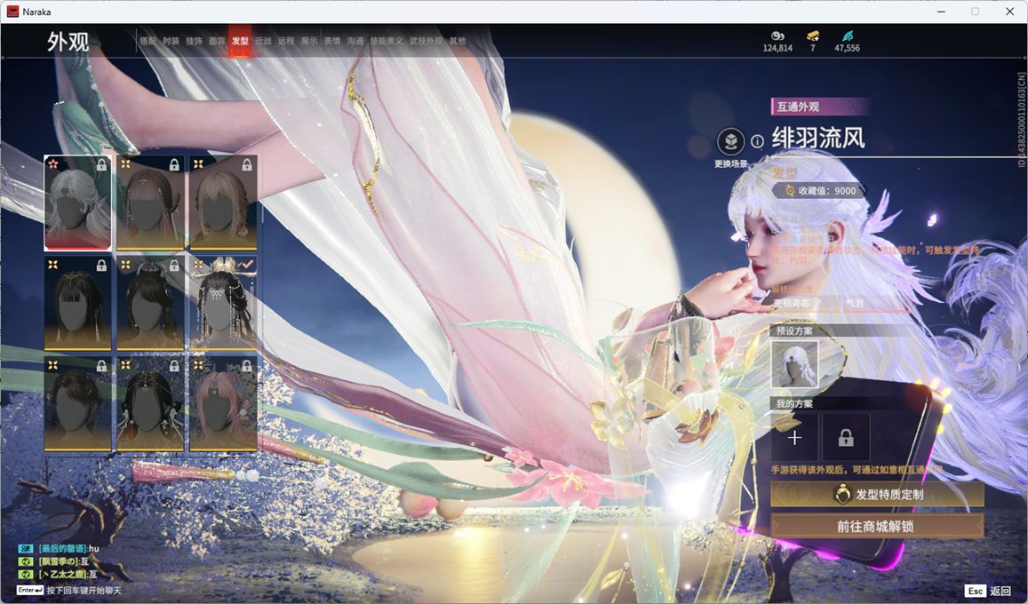The height and width of the screenshot is (604, 1028).
Task: Switch to the 武技外观 tab
Action: tap(426, 41)
